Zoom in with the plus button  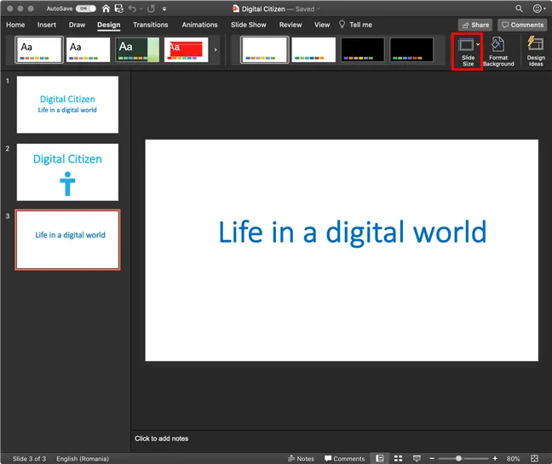pos(495,458)
